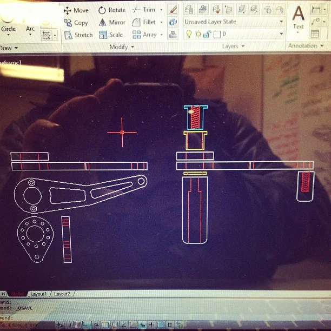Select the Circle draw tool
This screenshot has height=331, width=331.
coord(8,23)
